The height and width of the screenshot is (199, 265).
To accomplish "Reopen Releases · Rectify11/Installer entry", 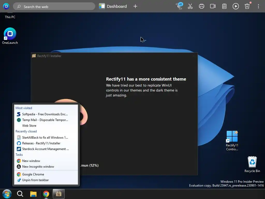I will [x=46, y=143].
